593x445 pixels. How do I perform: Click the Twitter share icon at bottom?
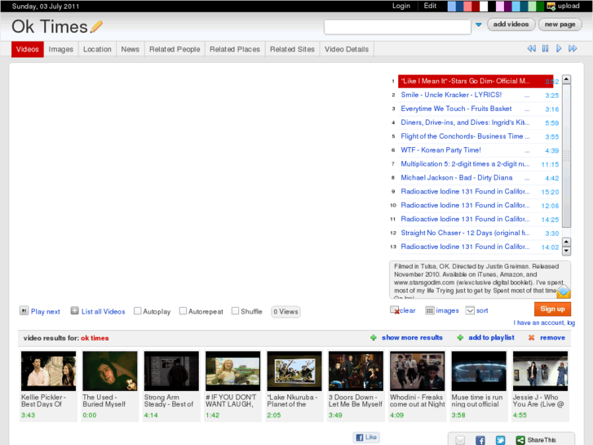500,440
